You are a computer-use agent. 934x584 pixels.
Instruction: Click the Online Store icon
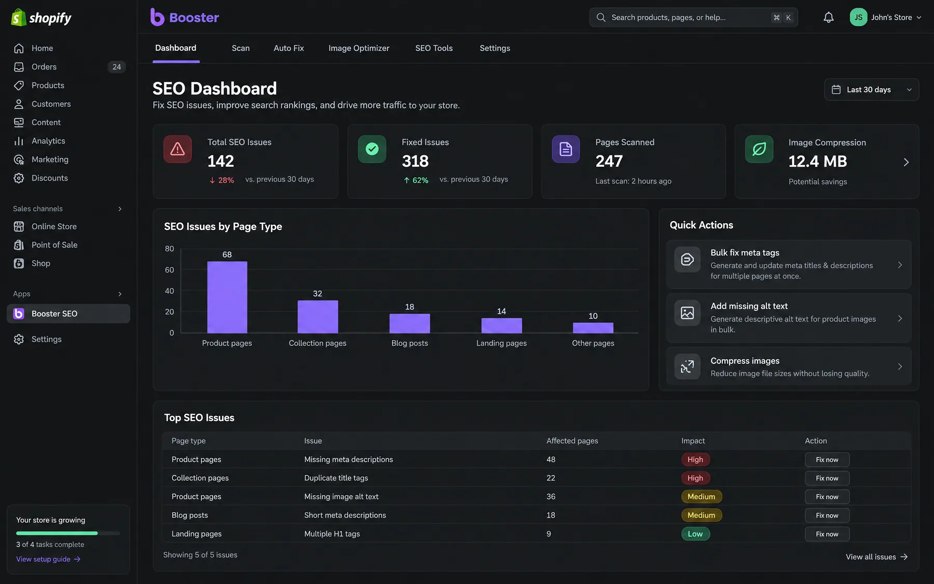tap(19, 226)
